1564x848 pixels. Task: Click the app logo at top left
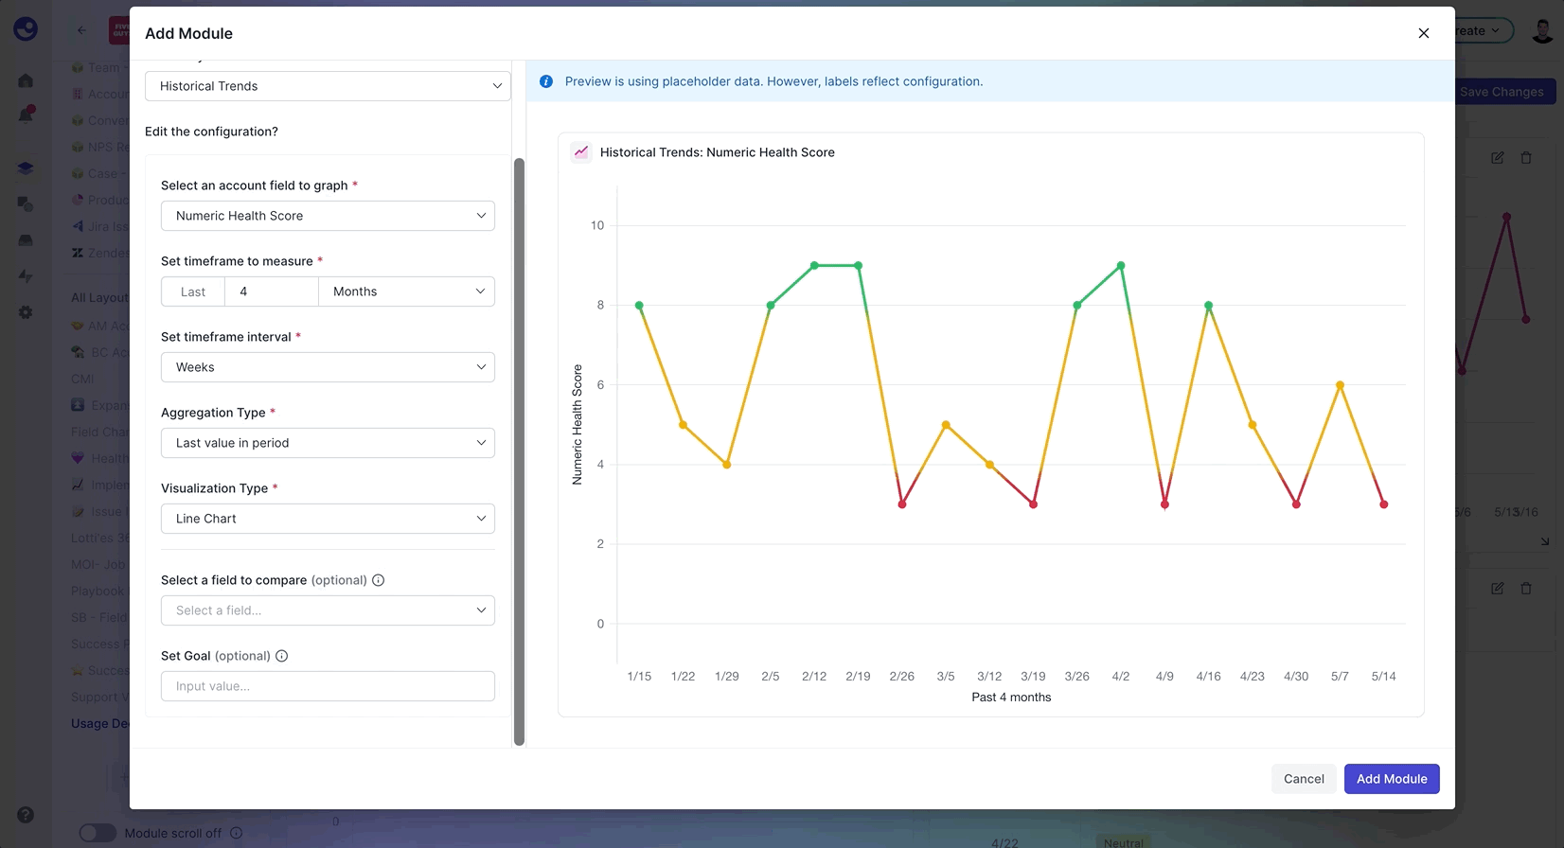tap(26, 29)
